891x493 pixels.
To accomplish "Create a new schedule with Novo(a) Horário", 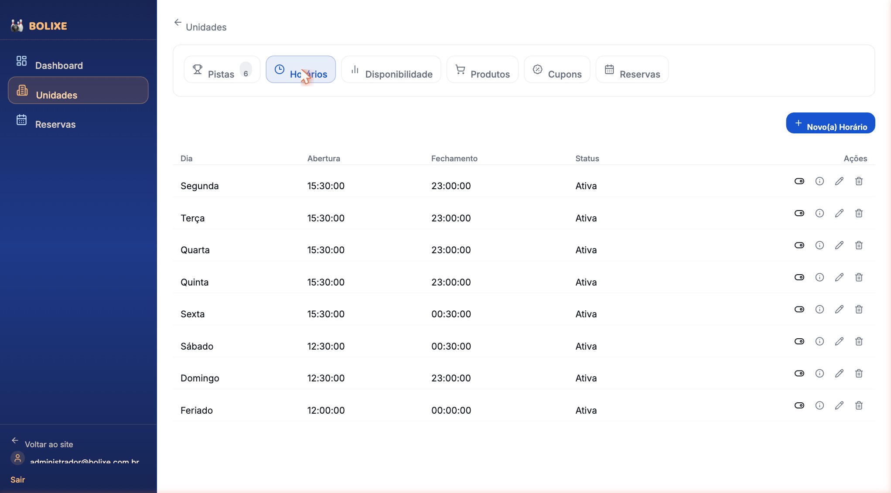I will tap(830, 123).
